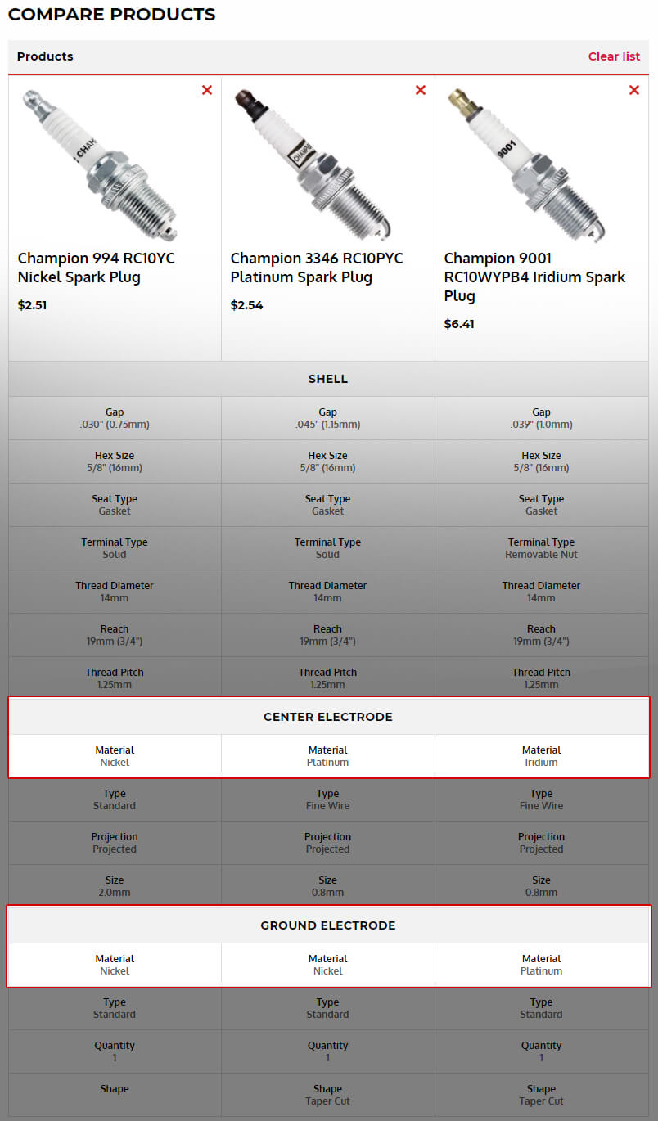Select the Platinum ground electrode material cell
This screenshot has height=1121, width=658.
point(541,965)
